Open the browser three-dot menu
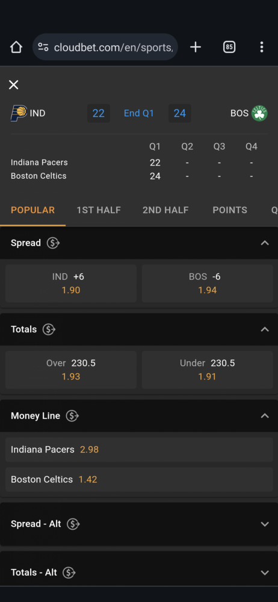 click(262, 47)
